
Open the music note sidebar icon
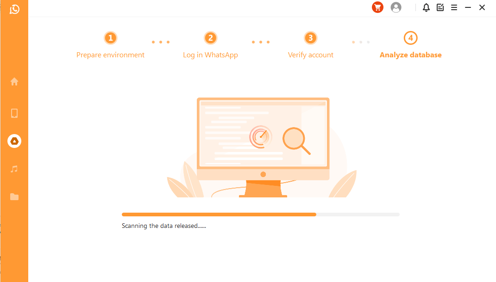click(14, 169)
